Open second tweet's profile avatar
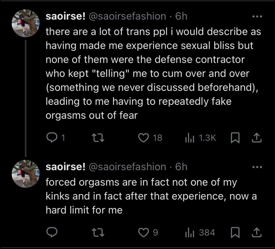Image resolution: width=275 pixels, height=249 pixels. tap(26, 174)
